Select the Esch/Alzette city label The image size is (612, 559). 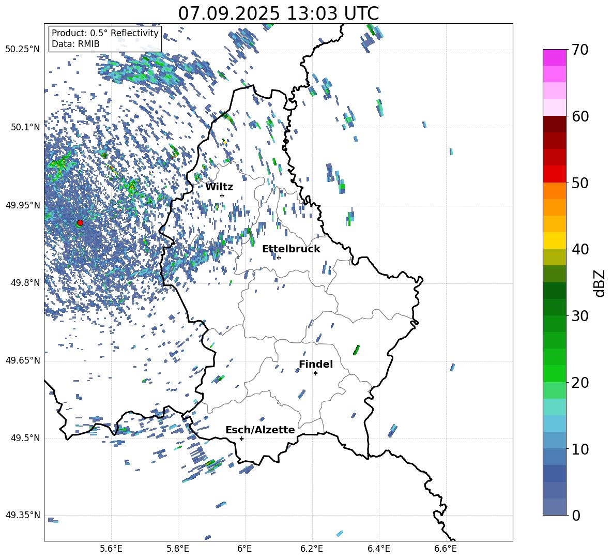point(260,430)
